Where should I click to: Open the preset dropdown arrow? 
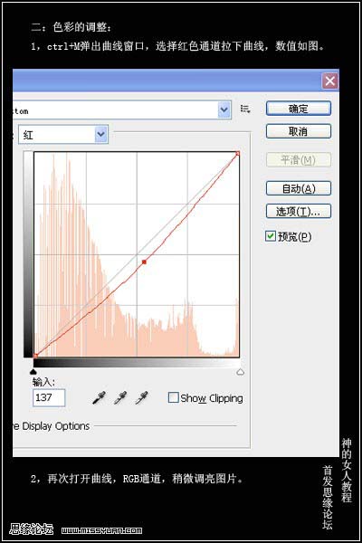224,110
